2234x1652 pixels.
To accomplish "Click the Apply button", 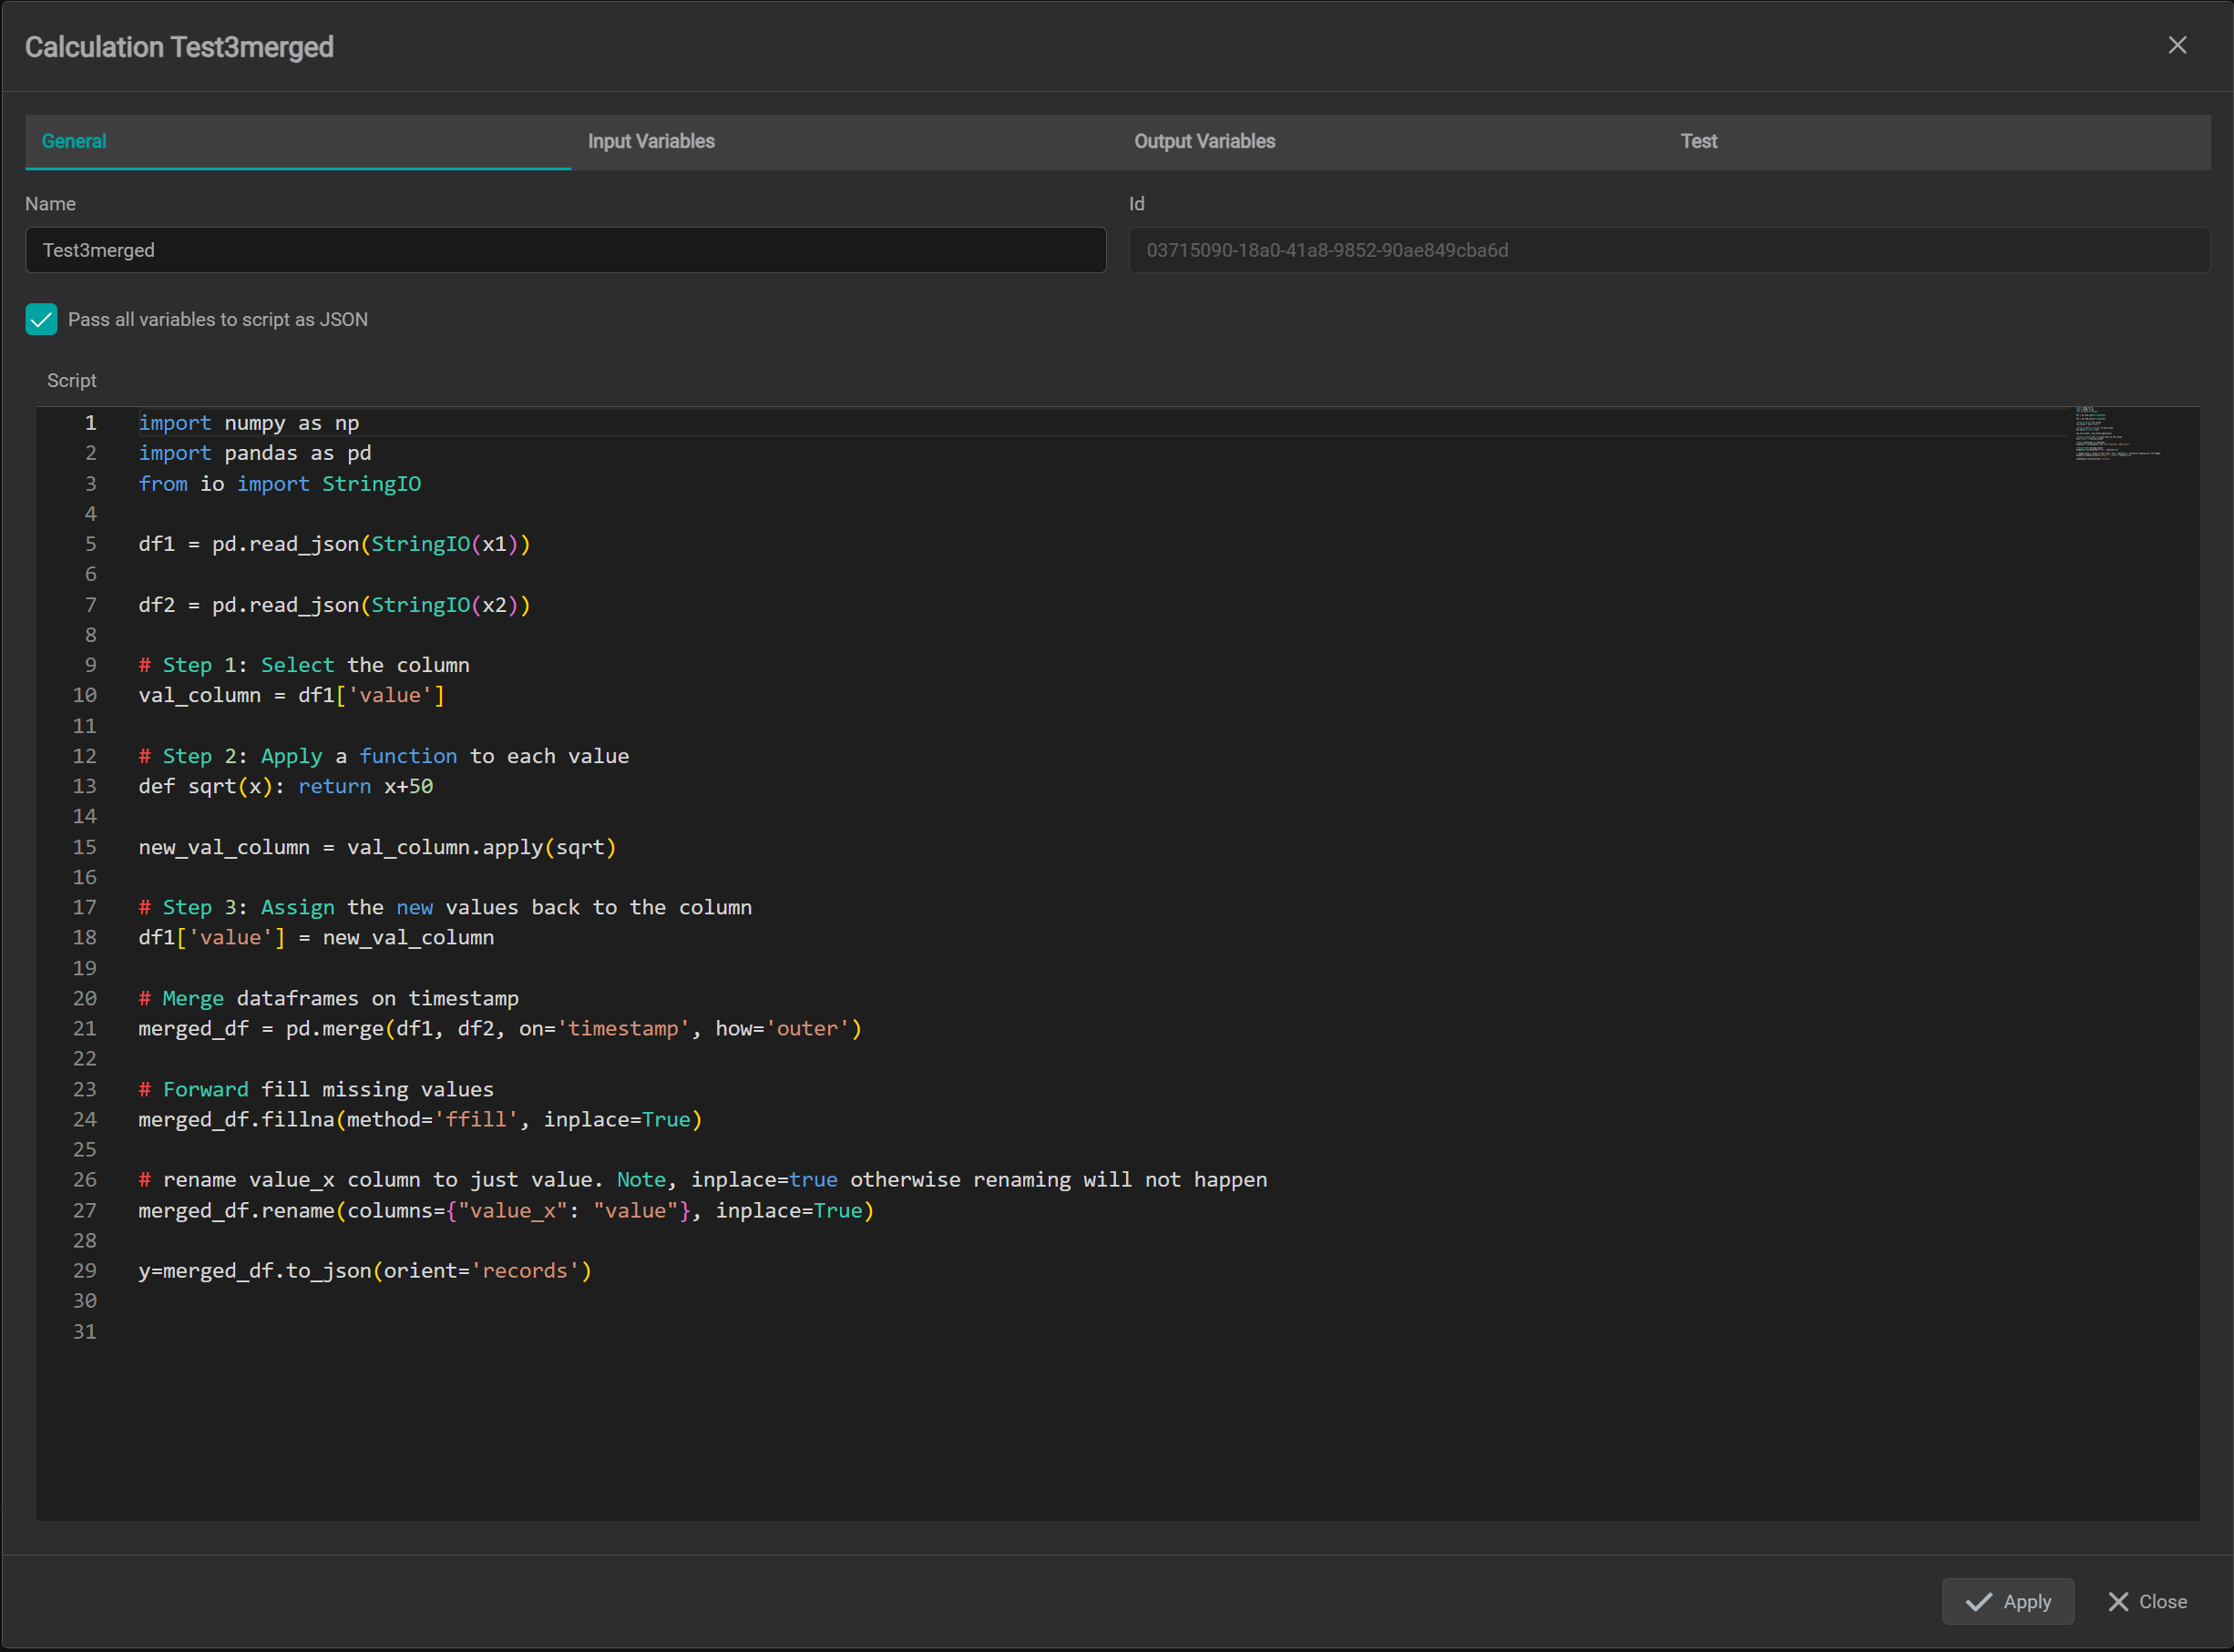I will 2007,1601.
